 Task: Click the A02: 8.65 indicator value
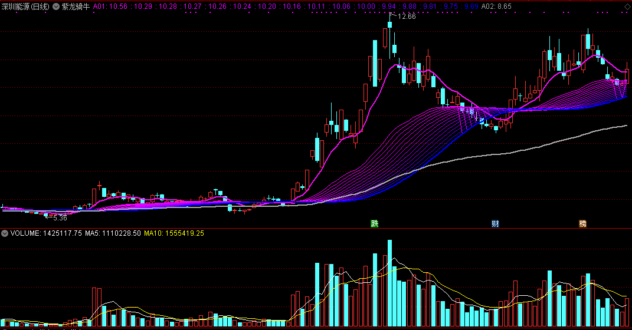pos(496,6)
